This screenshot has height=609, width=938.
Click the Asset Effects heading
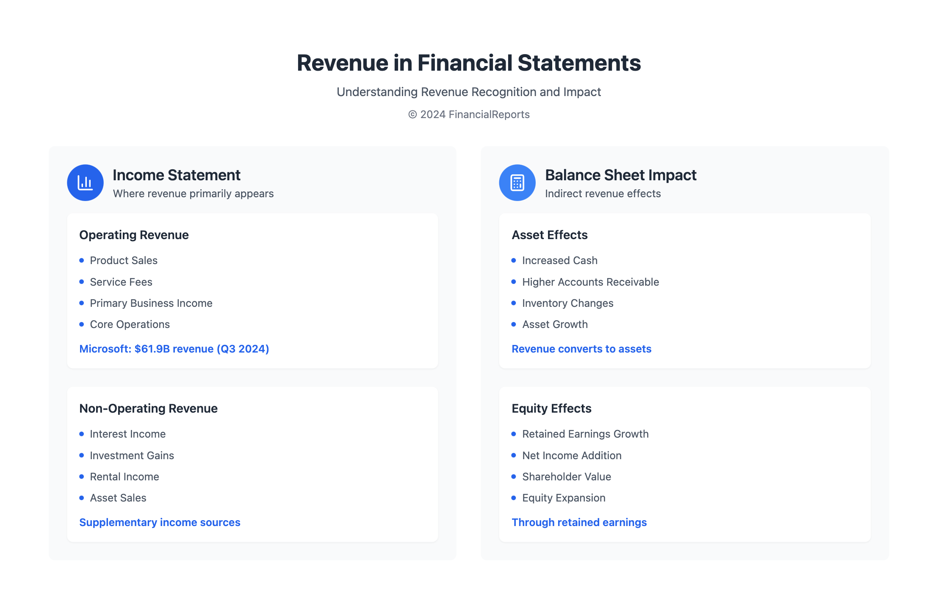(x=549, y=235)
